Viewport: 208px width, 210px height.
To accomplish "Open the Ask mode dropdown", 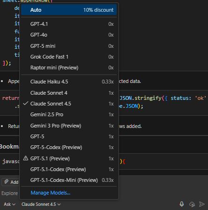I will [x=9, y=204].
